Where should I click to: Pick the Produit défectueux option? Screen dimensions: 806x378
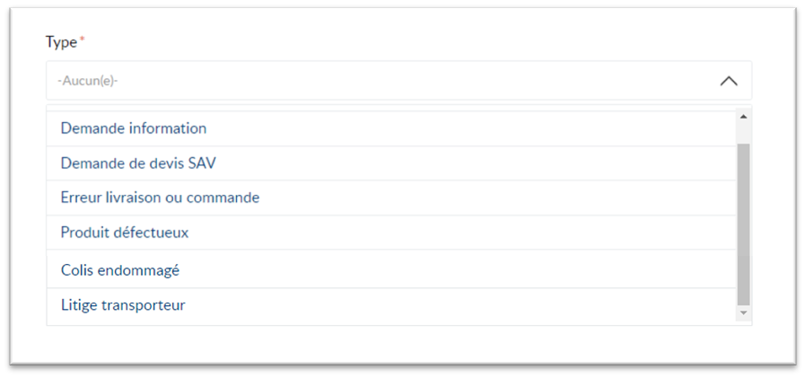[391, 233]
